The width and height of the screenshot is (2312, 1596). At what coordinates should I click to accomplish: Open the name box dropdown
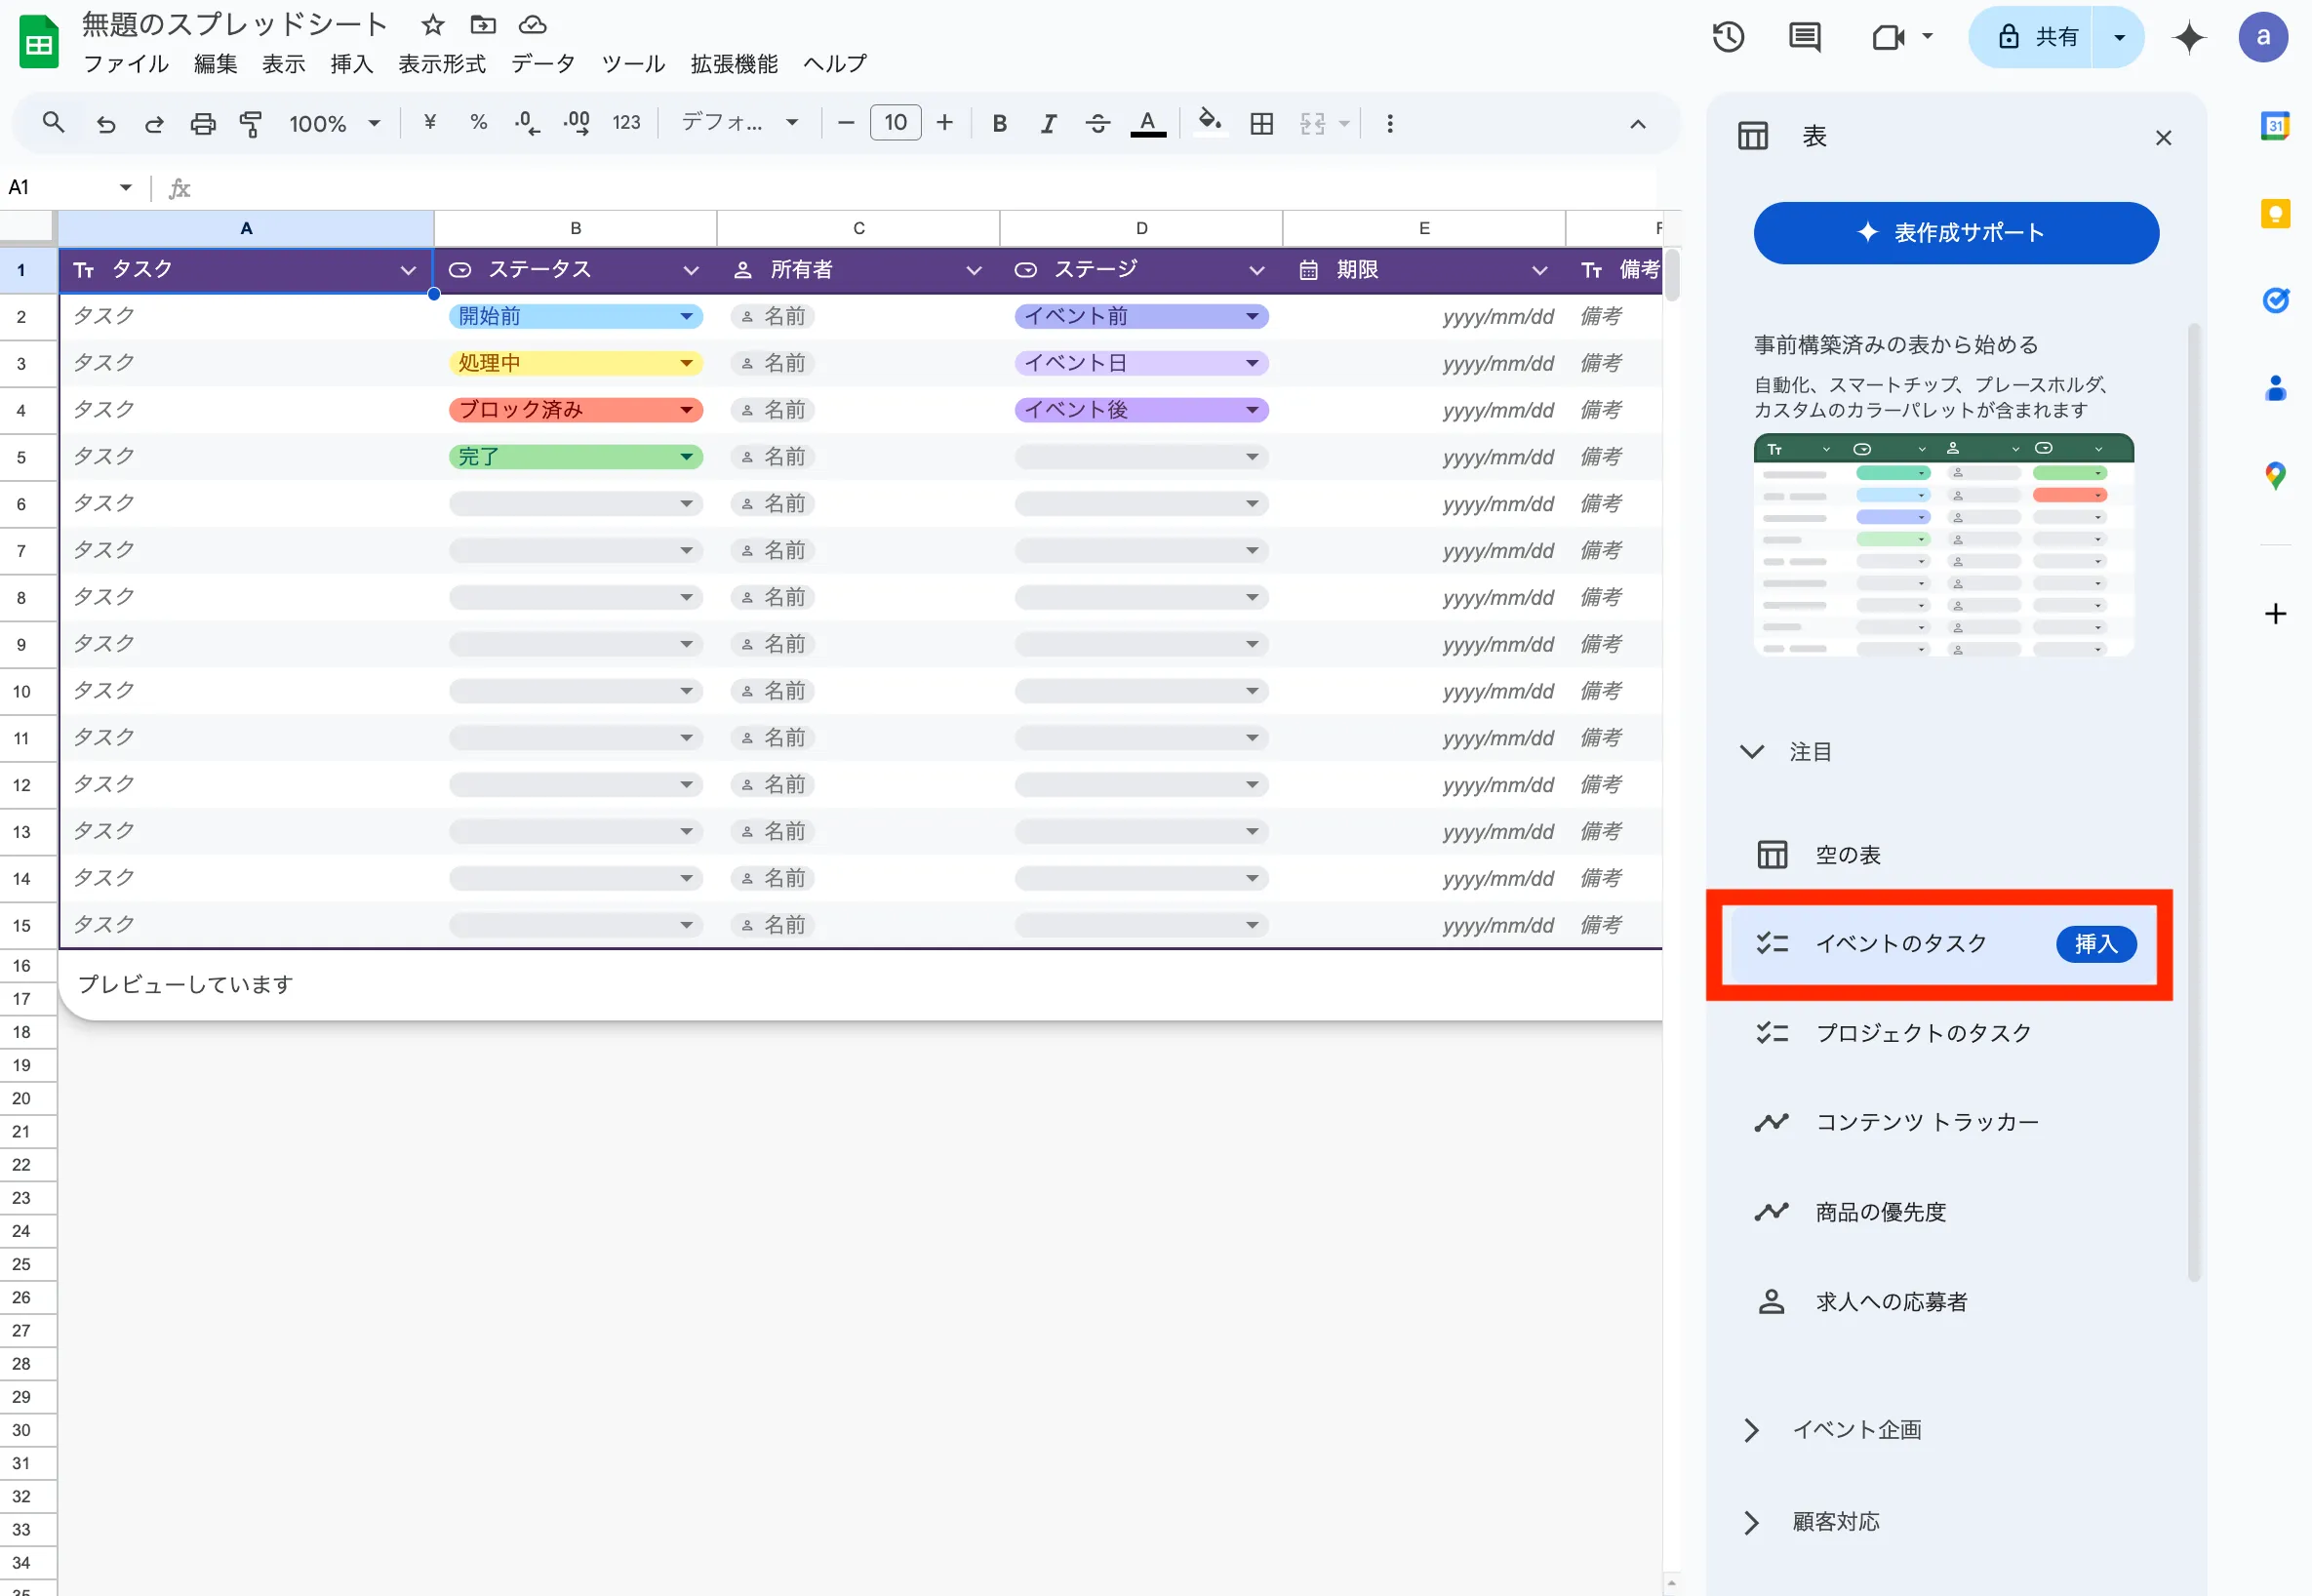(125, 187)
